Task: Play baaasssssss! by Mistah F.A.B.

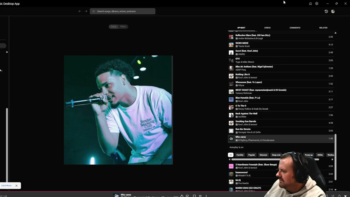Action: pos(281,174)
